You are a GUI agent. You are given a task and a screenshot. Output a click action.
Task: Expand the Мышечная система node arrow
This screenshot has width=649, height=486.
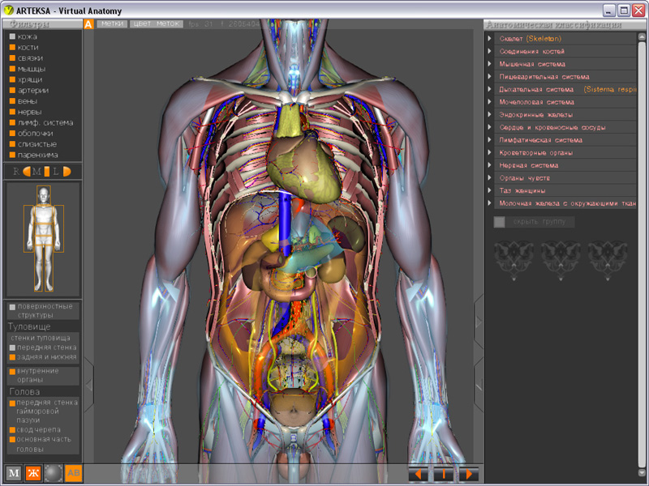[490, 64]
